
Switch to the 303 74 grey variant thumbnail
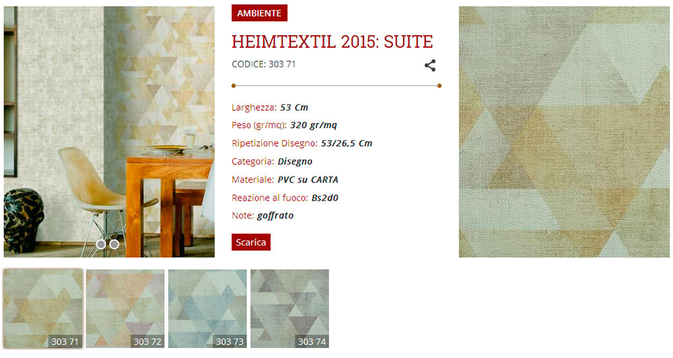click(x=289, y=309)
